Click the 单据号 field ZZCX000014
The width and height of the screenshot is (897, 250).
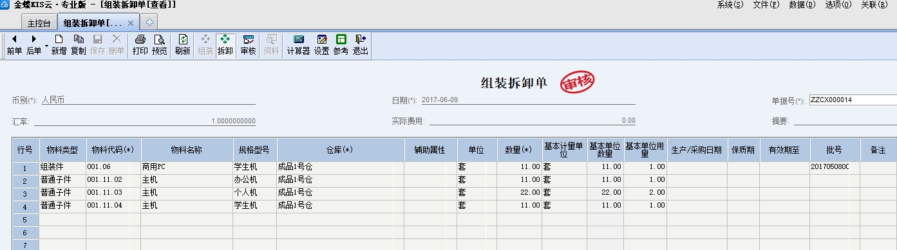(853, 100)
